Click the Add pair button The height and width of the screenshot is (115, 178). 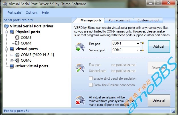pos(159,47)
